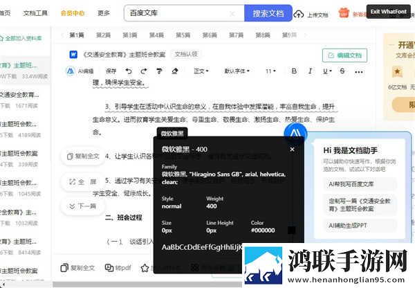Select 定制写一篇《交通安全教育》 suggestion
This screenshot has height=288, width=415.
point(360,205)
